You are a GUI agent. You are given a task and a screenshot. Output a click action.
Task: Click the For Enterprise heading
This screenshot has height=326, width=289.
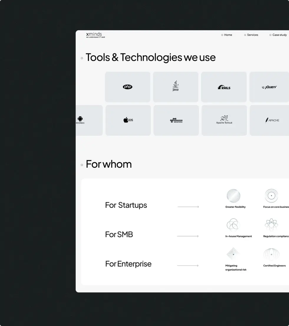(x=128, y=264)
